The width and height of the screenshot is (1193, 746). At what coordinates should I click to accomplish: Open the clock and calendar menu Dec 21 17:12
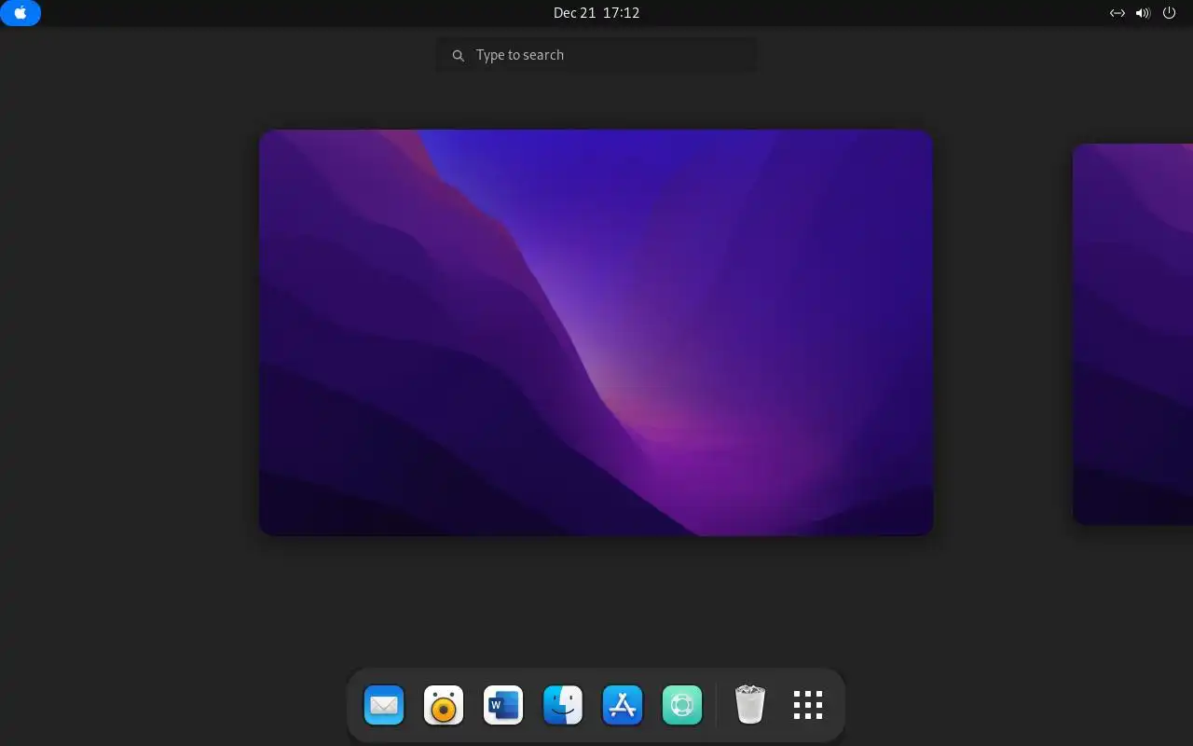pos(596,13)
